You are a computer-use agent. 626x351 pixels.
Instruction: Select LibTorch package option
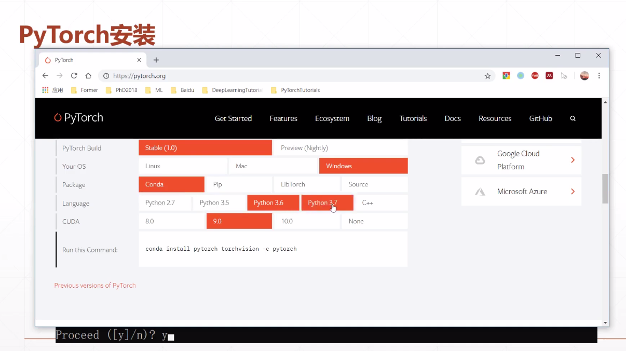coord(307,184)
